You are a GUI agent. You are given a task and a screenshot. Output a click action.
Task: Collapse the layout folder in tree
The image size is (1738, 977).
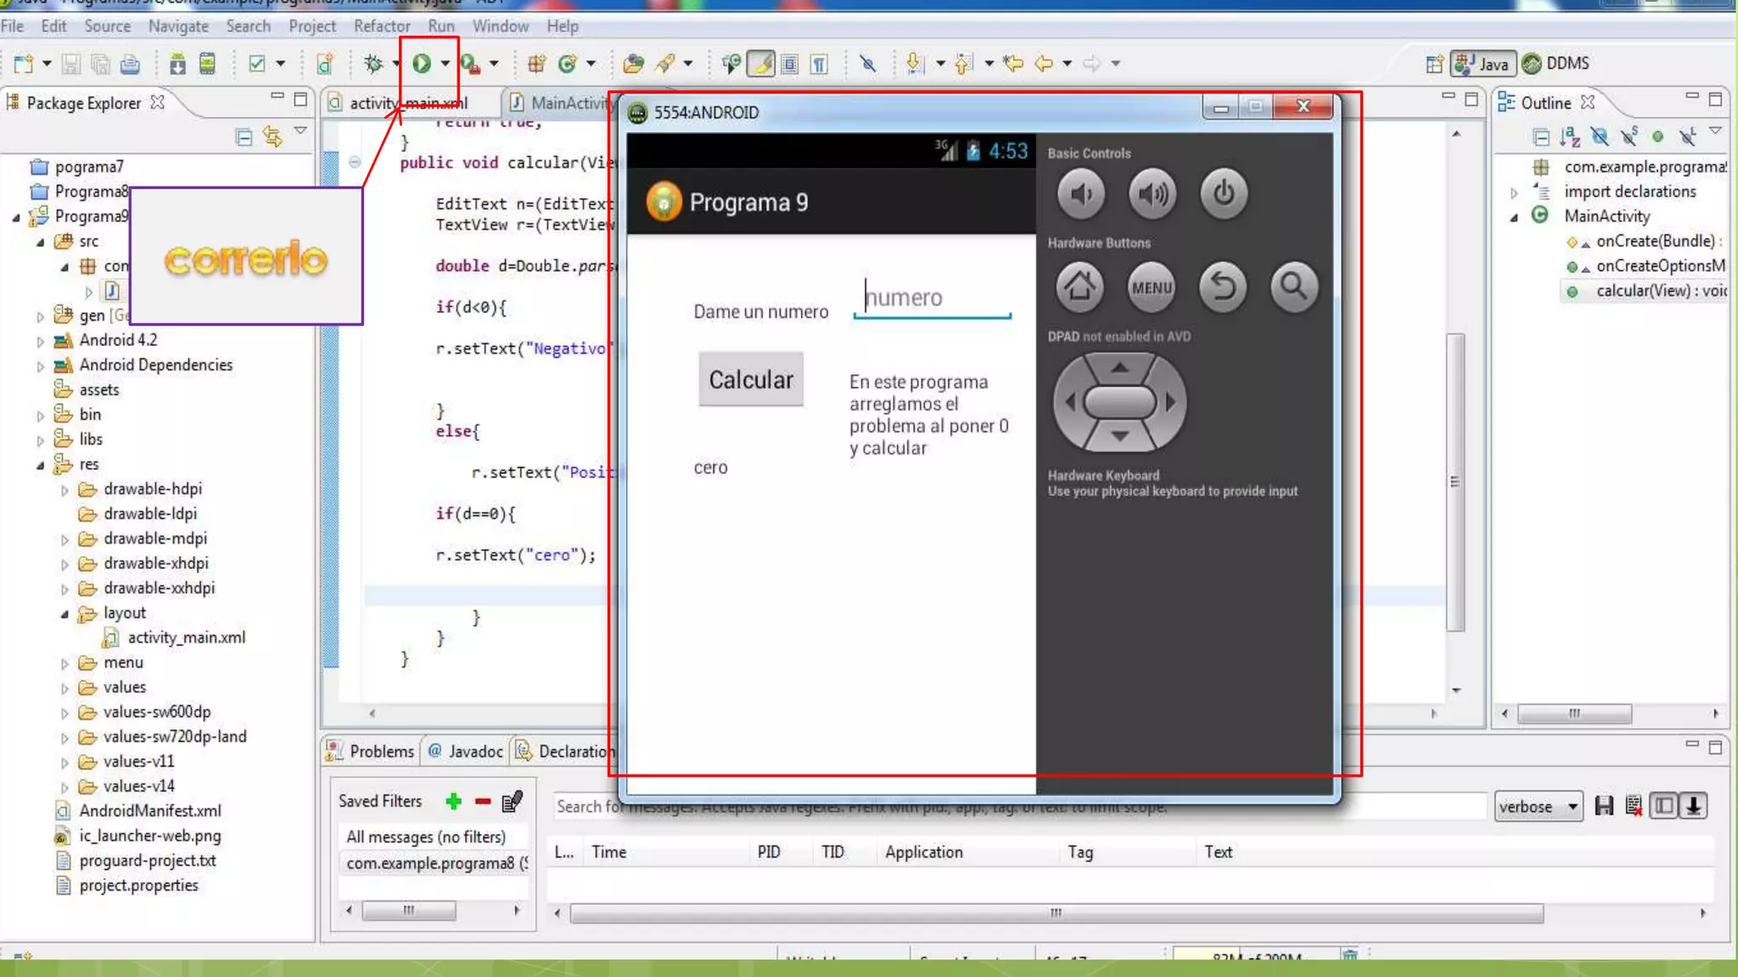tap(64, 614)
